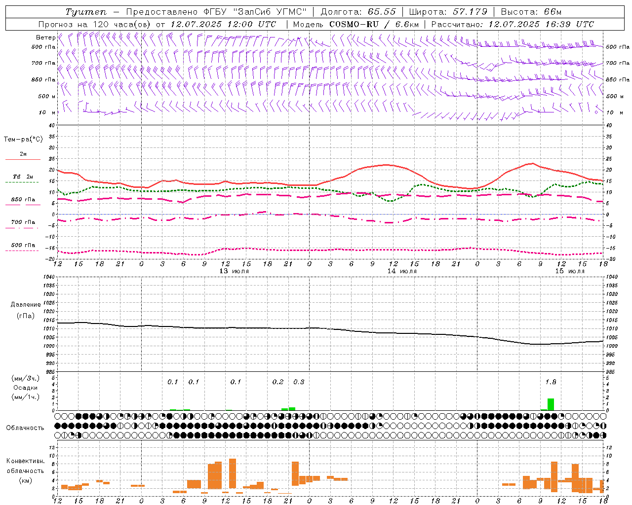
Task: Click the tall green bar under 1.8
Action: pos(551,404)
